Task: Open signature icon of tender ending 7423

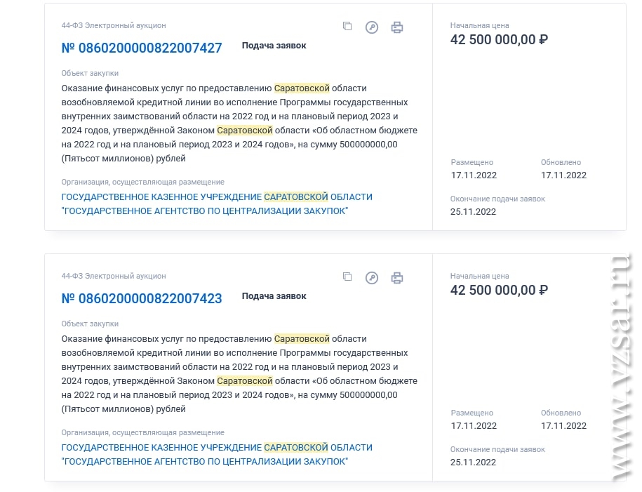Action: (x=372, y=278)
